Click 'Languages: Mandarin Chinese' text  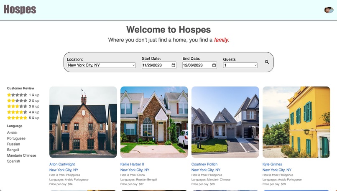coord(211,180)
